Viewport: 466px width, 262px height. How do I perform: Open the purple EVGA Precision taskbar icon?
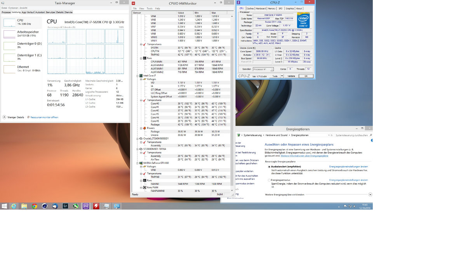coord(85,206)
